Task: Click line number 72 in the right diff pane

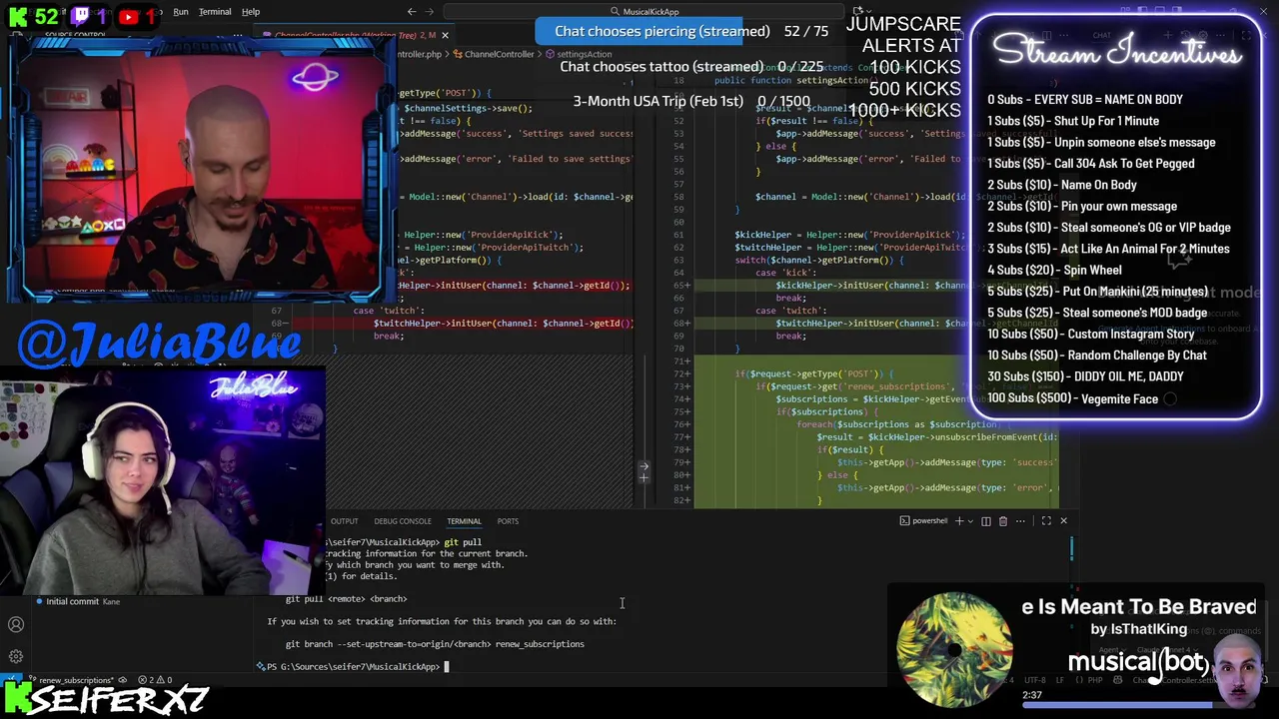Action: click(679, 373)
